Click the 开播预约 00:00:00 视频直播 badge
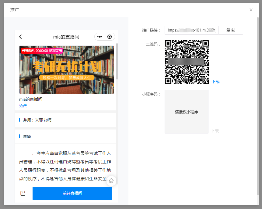The height and width of the screenshot is (209, 262). [x=42, y=51]
